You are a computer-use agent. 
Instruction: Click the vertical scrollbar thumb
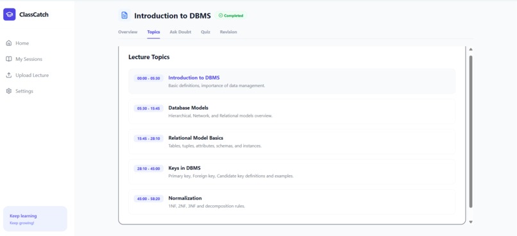[471, 131]
